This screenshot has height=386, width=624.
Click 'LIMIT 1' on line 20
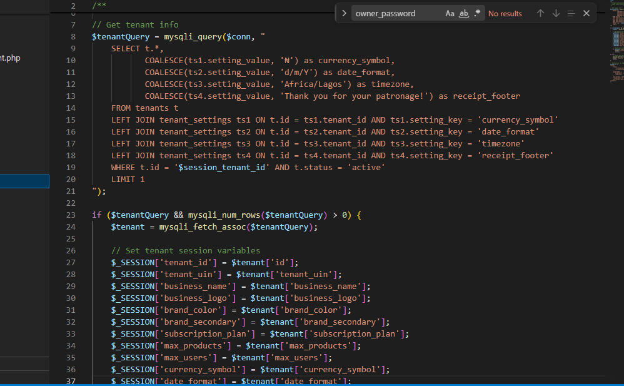pos(128,180)
